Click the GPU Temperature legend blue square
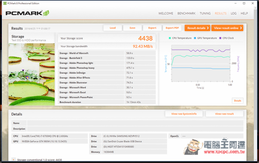 (x=195, y=38)
